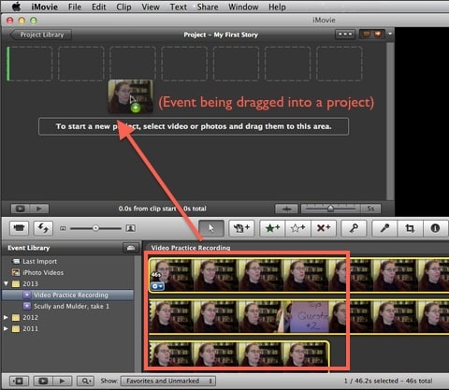Toggle the orange project display mode icons
This screenshot has width=449, height=390.
click(372, 34)
